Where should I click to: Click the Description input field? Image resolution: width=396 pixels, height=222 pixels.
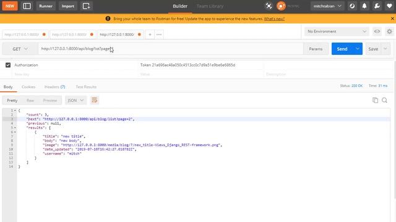(x=327, y=74)
